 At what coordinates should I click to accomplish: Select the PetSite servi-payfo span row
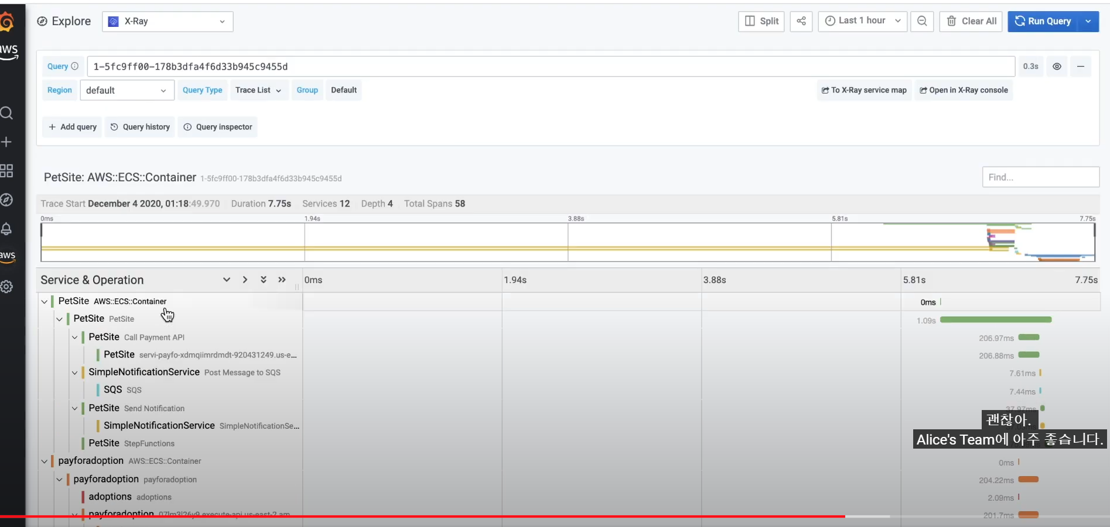tap(200, 354)
